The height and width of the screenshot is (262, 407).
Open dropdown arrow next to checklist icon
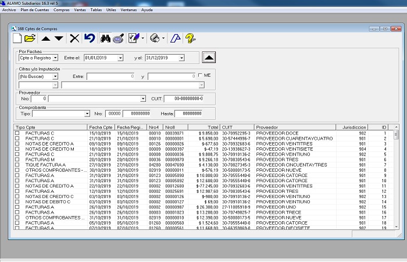pyautogui.click(x=143, y=38)
